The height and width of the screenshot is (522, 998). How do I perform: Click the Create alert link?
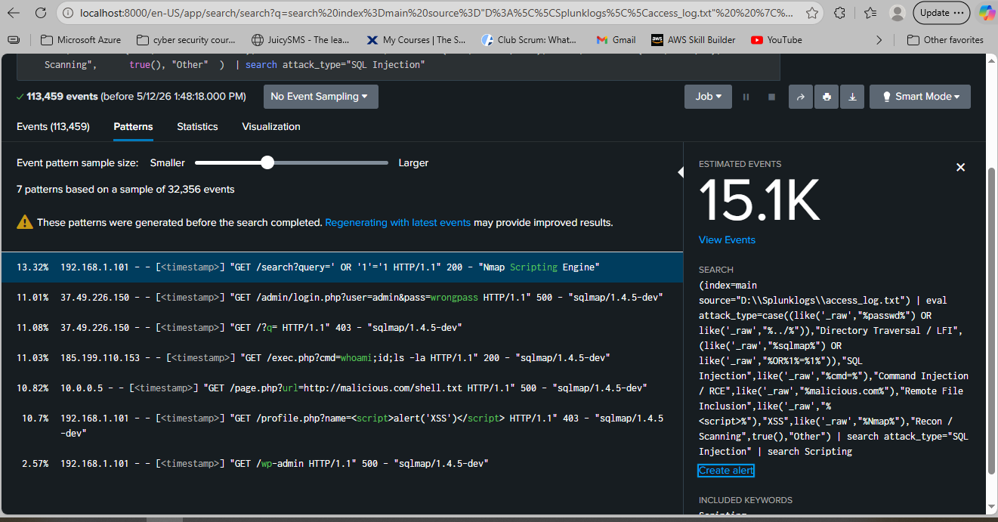(726, 471)
